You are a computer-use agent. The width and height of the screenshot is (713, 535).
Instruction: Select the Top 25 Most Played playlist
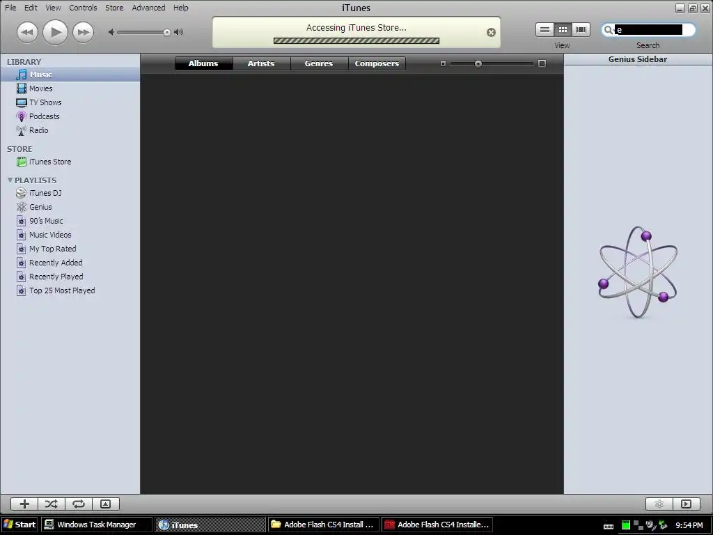70,290
